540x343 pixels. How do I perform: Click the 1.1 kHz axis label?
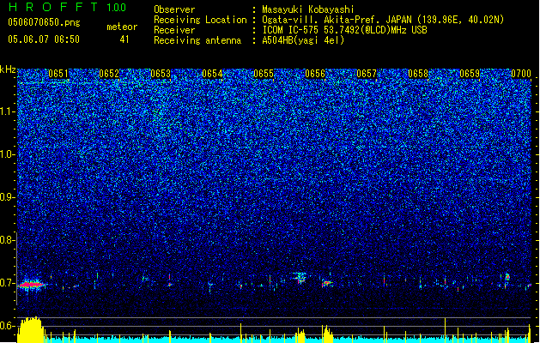[x=8, y=111]
